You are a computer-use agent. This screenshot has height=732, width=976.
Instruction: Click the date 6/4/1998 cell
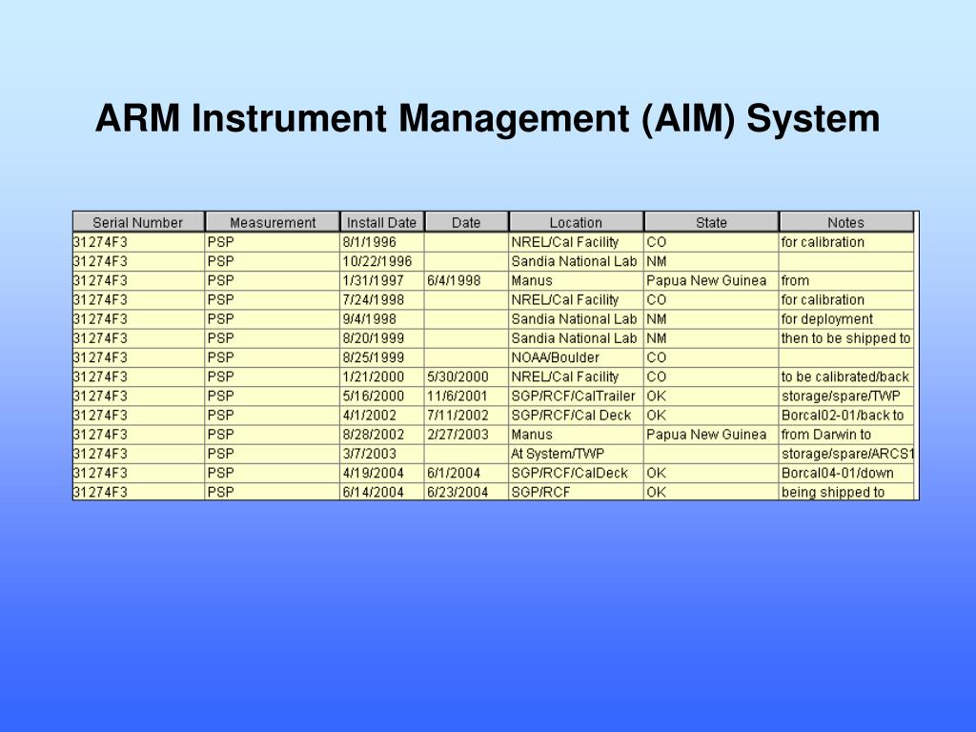[x=466, y=281]
